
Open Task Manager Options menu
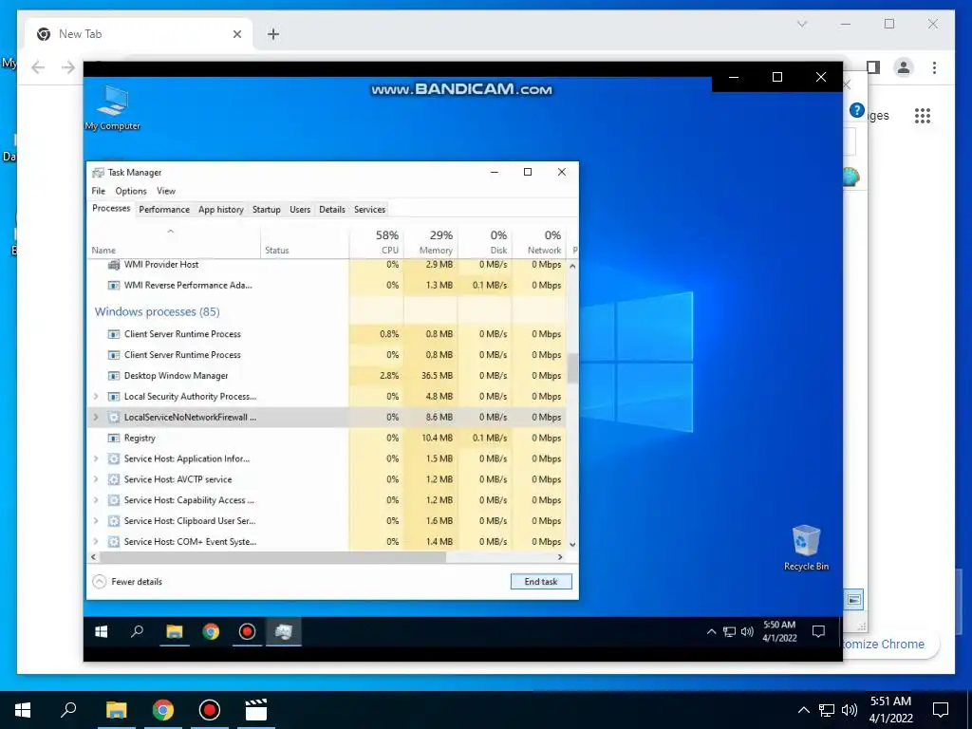pyautogui.click(x=131, y=191)
